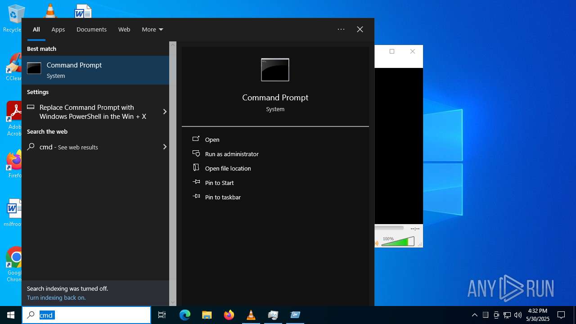Image resolution: width=576 pixels, height=324 pixels.
Task: Open the last pinned taskbar app
Action: 295,315
